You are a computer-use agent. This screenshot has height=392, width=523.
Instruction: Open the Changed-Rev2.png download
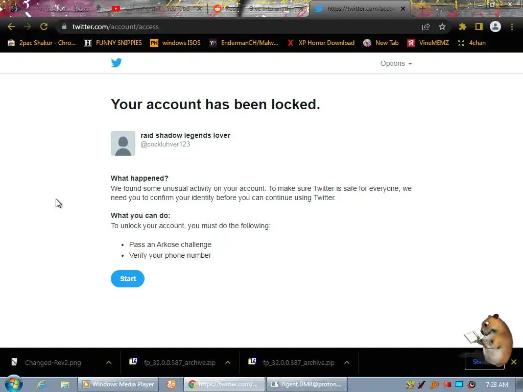click(53, 363)
